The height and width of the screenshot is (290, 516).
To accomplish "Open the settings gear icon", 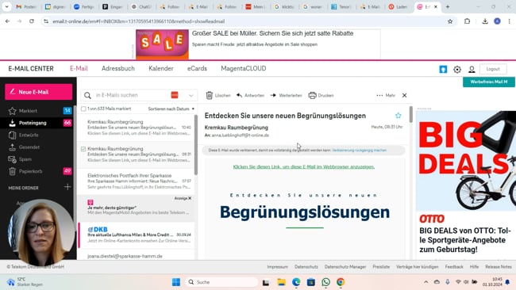I will [457, 69].
